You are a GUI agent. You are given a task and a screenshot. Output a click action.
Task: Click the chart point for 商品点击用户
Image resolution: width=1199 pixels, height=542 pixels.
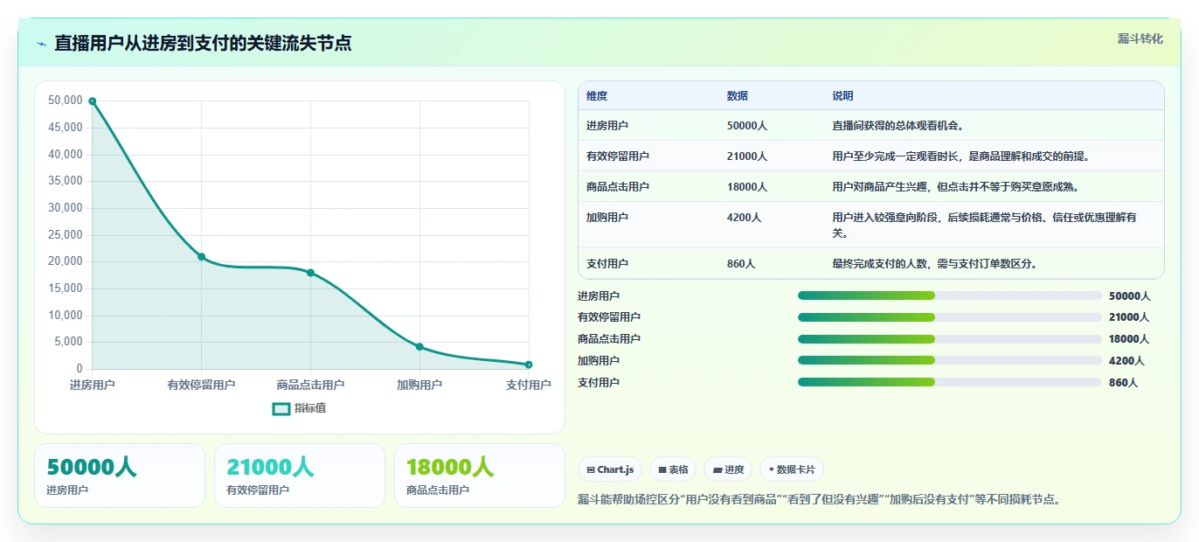point(310,273)
